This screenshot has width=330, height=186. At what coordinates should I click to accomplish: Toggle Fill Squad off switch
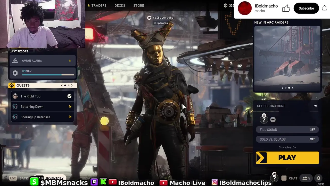click(x=287, y=130)
